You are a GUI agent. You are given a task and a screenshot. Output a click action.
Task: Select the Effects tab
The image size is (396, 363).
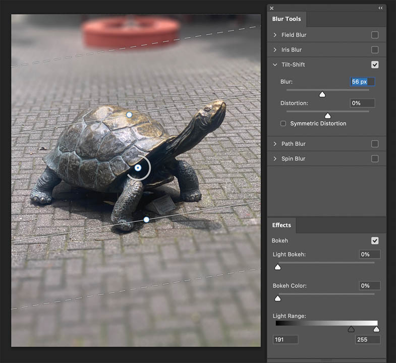coord(281,225)
